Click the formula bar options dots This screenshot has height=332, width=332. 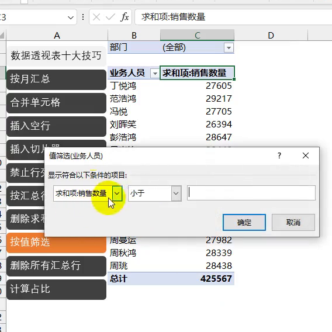tap(83, 17)
